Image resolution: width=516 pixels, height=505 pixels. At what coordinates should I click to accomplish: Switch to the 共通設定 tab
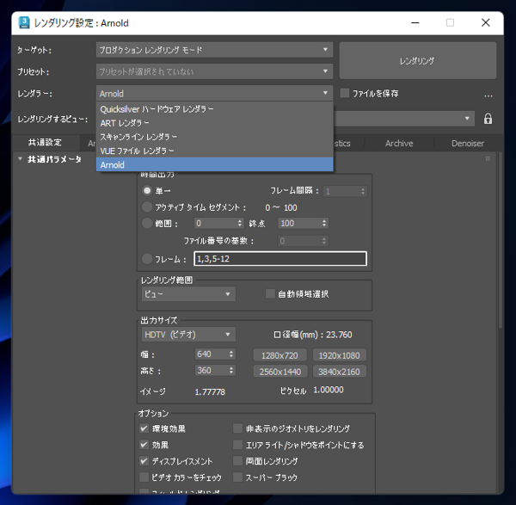pos(45,143)
